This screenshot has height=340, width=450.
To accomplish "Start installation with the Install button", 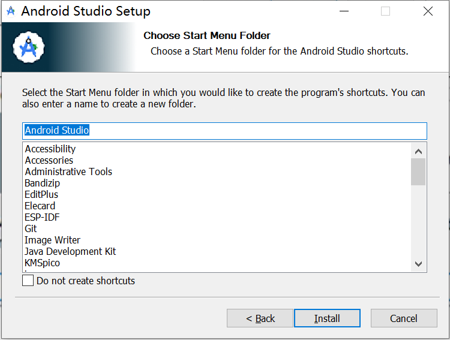I will tap(327, 318).
